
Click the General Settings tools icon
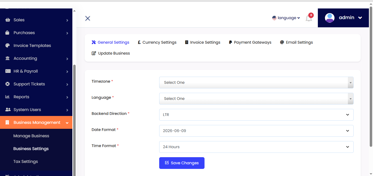(94, 42)
